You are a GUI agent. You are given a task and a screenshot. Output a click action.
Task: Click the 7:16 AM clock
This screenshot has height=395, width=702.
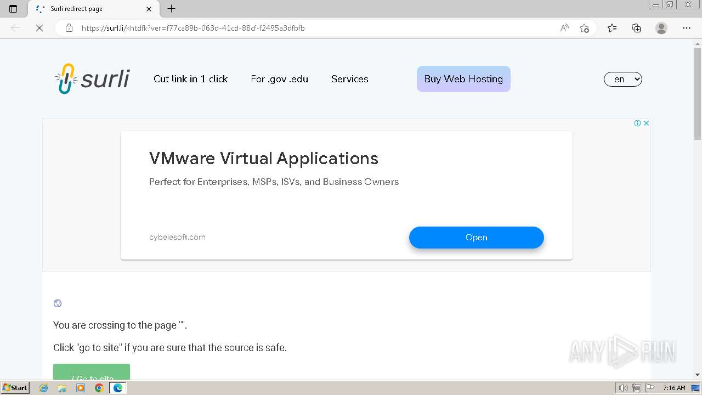[x=674, y=388]
